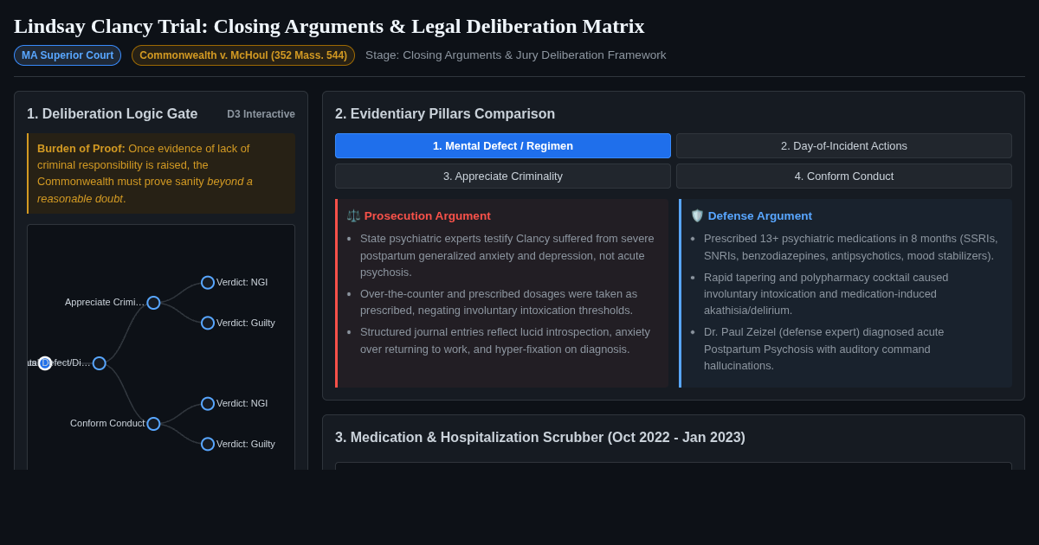Click the Prosecution Argument heading
This screenshot has width=1039, height=545.
click(427, 216)
